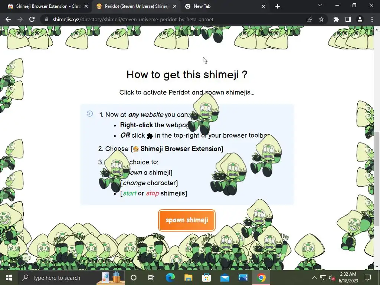Open the share this page icon
Image resolution: width=380 pixels, height=285 pixels.
tap(309, 19)
